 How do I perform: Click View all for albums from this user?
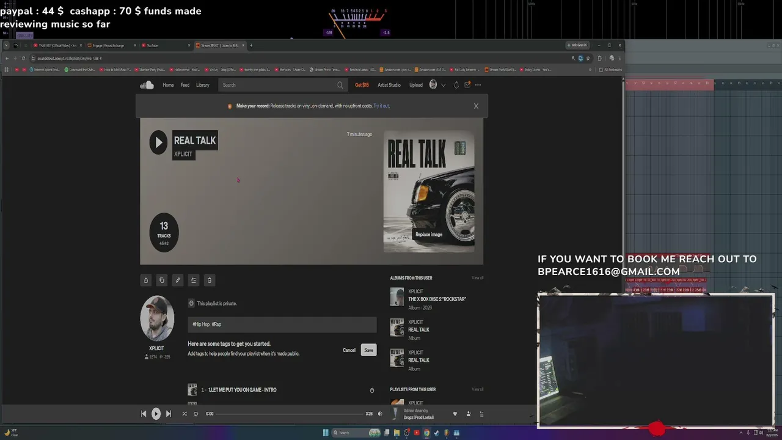pyautogui.click(x=477, y=278)
